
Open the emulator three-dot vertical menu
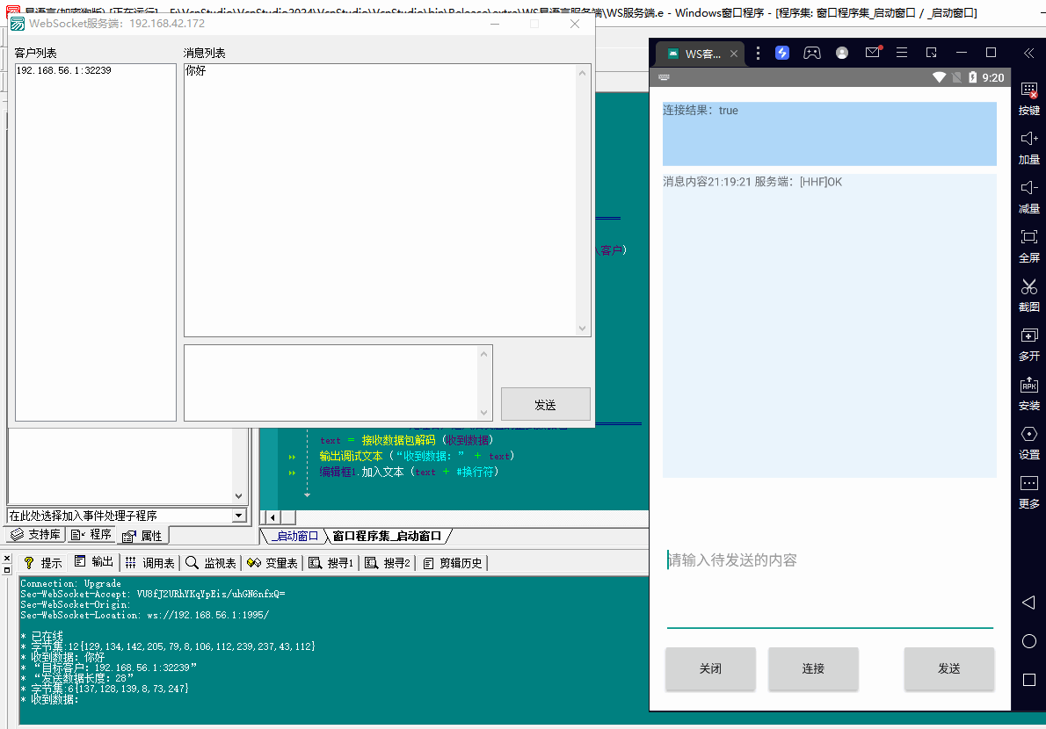(x=759, y=53)
